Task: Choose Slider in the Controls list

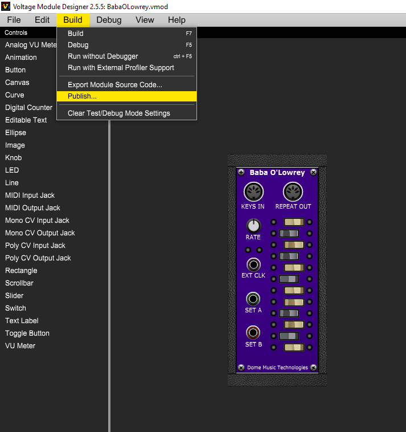Action: pyautogui.click(x=14, y=296)
